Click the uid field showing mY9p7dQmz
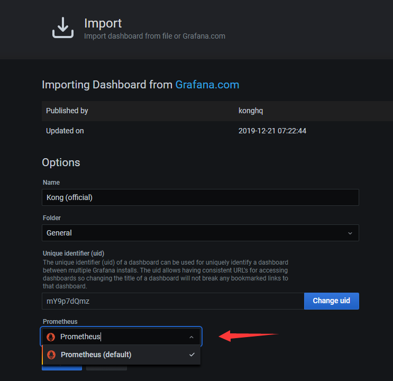Viewport: 393px width, 381px height. click(173, 301)
